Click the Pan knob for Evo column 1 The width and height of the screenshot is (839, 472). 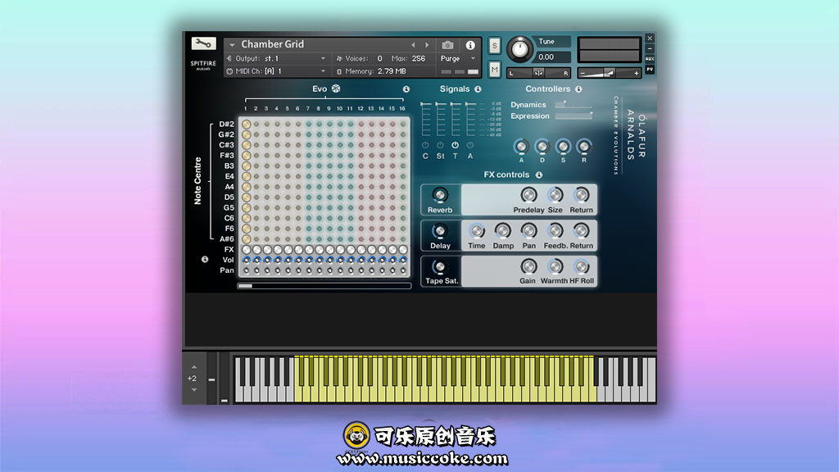[246, 270]
